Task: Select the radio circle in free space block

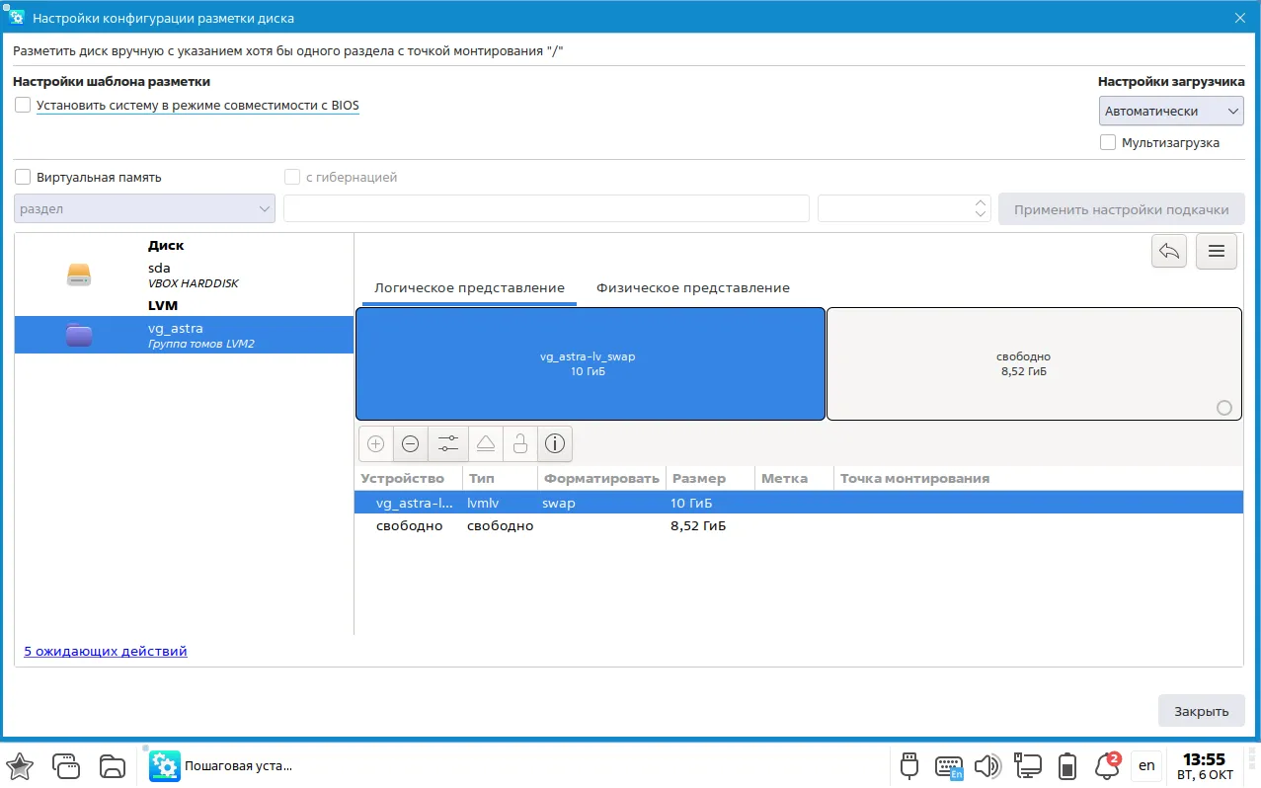Action: pyautogui.click(x=1224, y=408)
